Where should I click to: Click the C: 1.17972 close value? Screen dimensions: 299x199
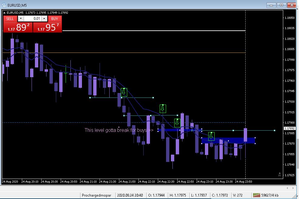[220, 195]
